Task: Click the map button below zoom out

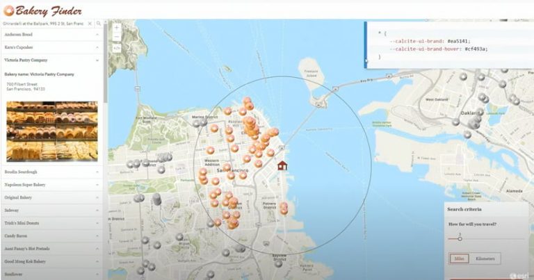Action: pos(117,49)
